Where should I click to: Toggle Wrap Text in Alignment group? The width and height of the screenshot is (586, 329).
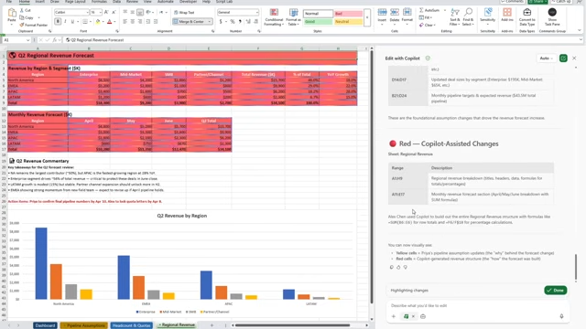(x=184, y=12)
